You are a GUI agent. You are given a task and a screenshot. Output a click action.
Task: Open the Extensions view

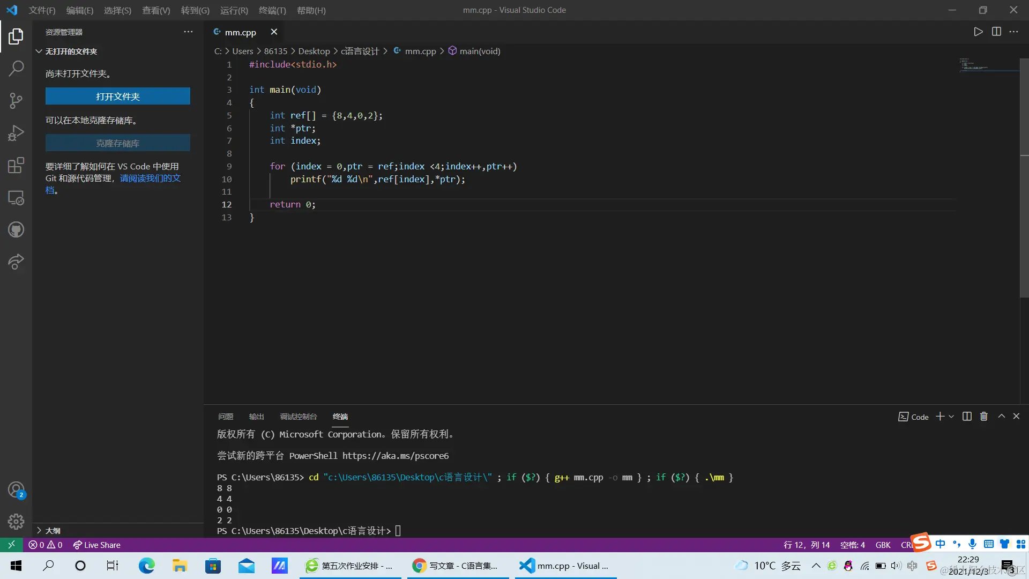[16, 165]
